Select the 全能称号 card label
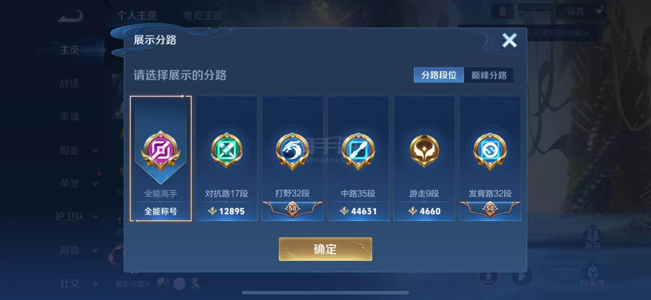 pyautogui.click(x=161, y=211)
